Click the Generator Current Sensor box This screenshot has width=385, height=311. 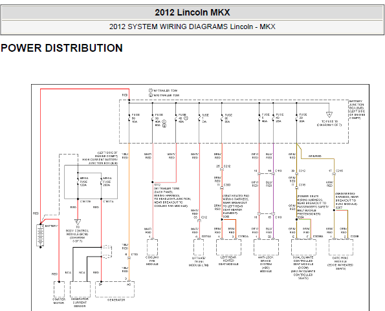[x=80, y=289]
